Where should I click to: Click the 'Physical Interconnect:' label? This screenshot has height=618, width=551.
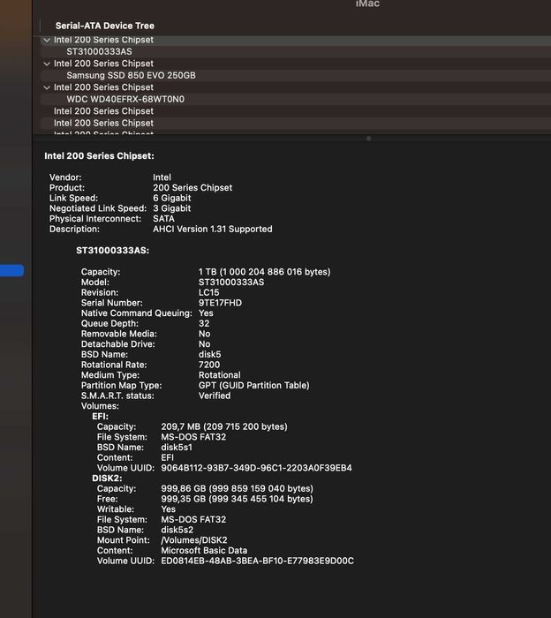(x=95, y=219)
